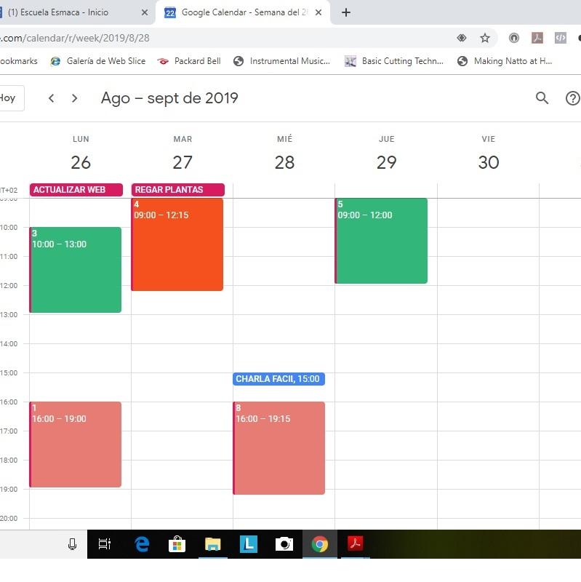Select the CHARLA FACII 15:00 event

279,379
